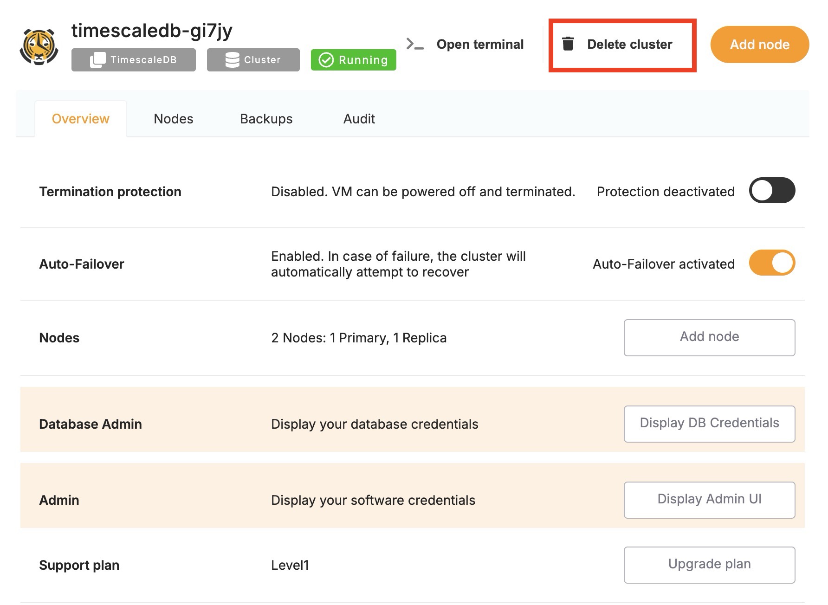Viewport: 828px width, 605px height.
Task: Click the database stack icon in Cluster badge
Action: click(x=232, y=60)
